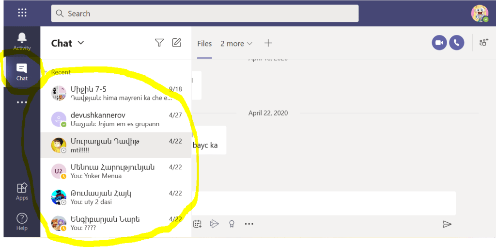
Task: Start an audio call
Action: [x=456, y=43]
